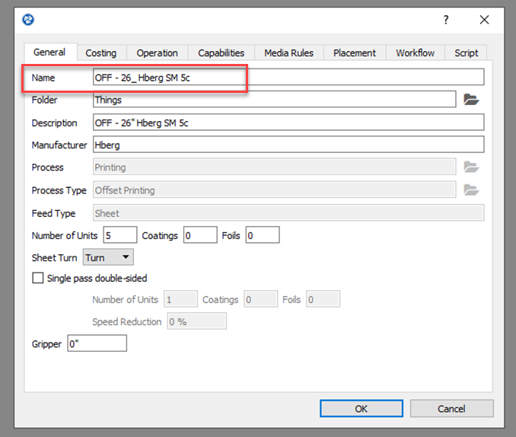This screenshot has width=516, height=437.
Task: Click the Foils field next to Coatings
Action: pyautogui.click(x=263, y=235)
